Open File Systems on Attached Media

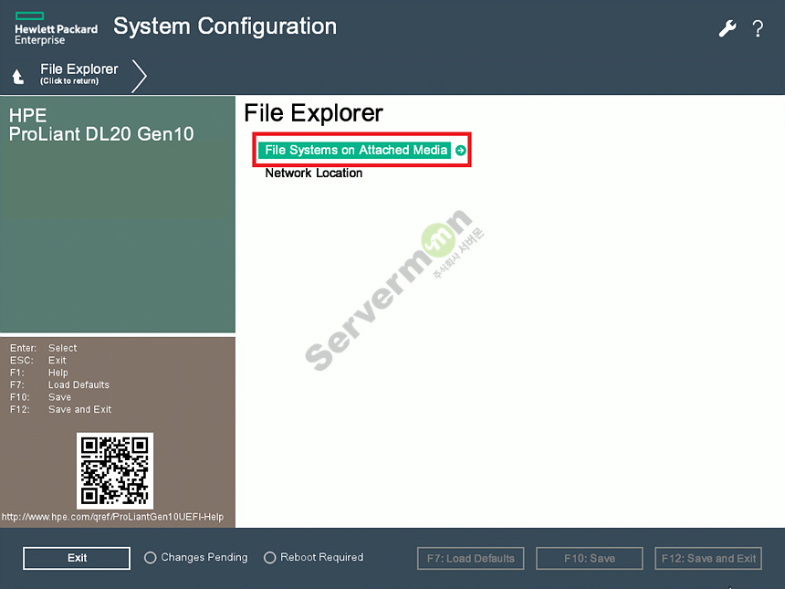point(355,150)
